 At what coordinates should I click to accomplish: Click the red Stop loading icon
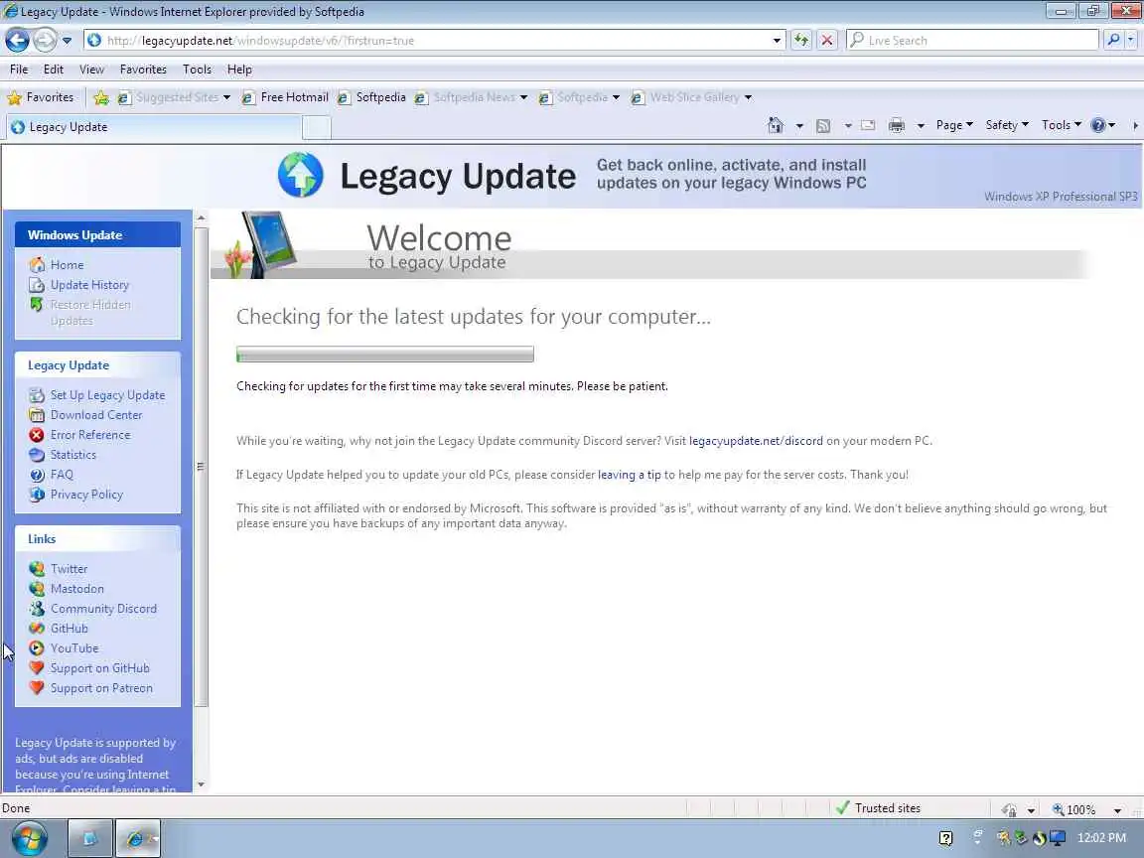click(x=826, y=40)
